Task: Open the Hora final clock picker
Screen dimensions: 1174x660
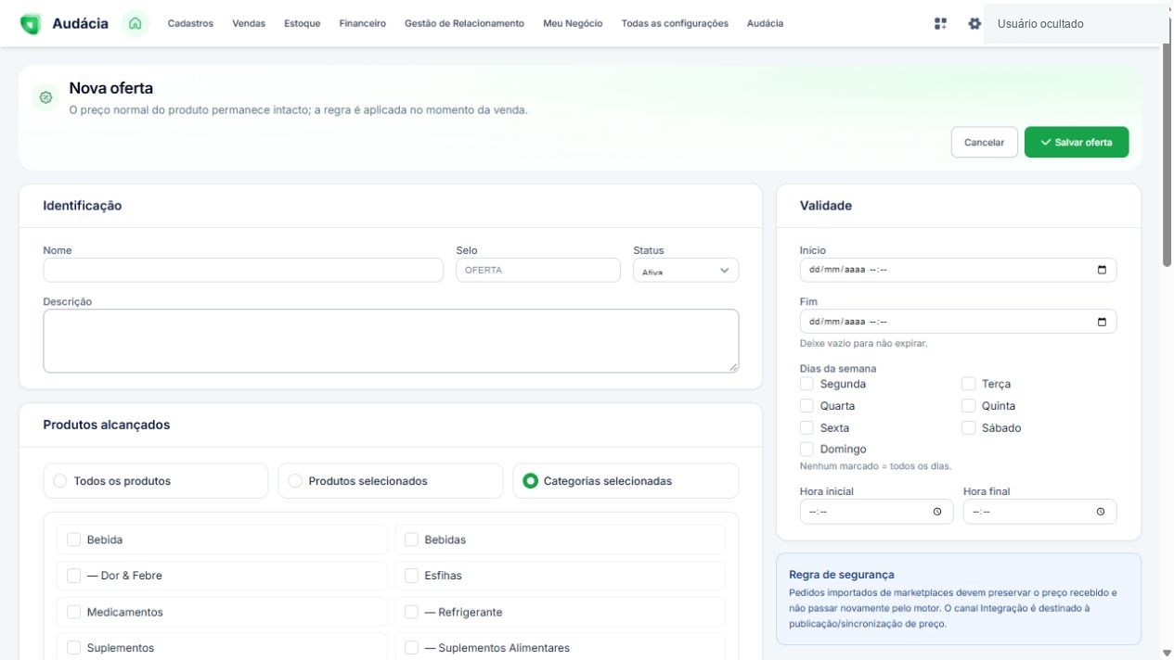Action: [x=1101, y=512]
